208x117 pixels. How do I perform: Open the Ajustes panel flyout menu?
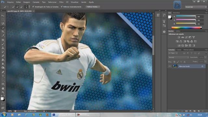coord(206,31)
